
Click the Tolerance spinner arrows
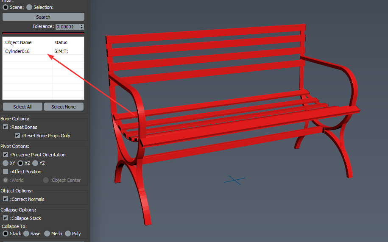click(x=82, y=26)
